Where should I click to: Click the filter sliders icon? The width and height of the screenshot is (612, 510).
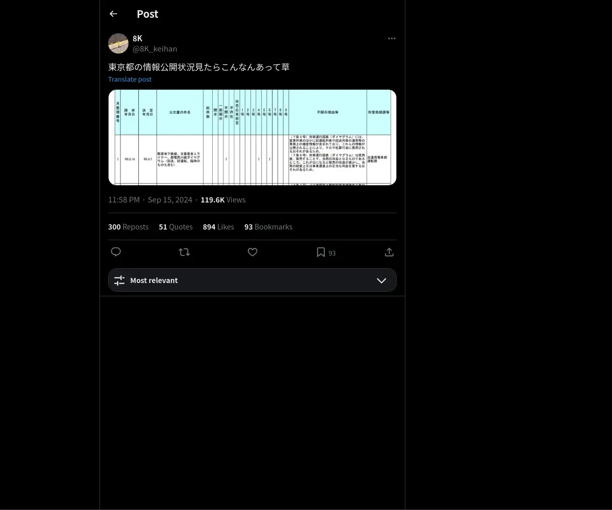tap(119, 280)
